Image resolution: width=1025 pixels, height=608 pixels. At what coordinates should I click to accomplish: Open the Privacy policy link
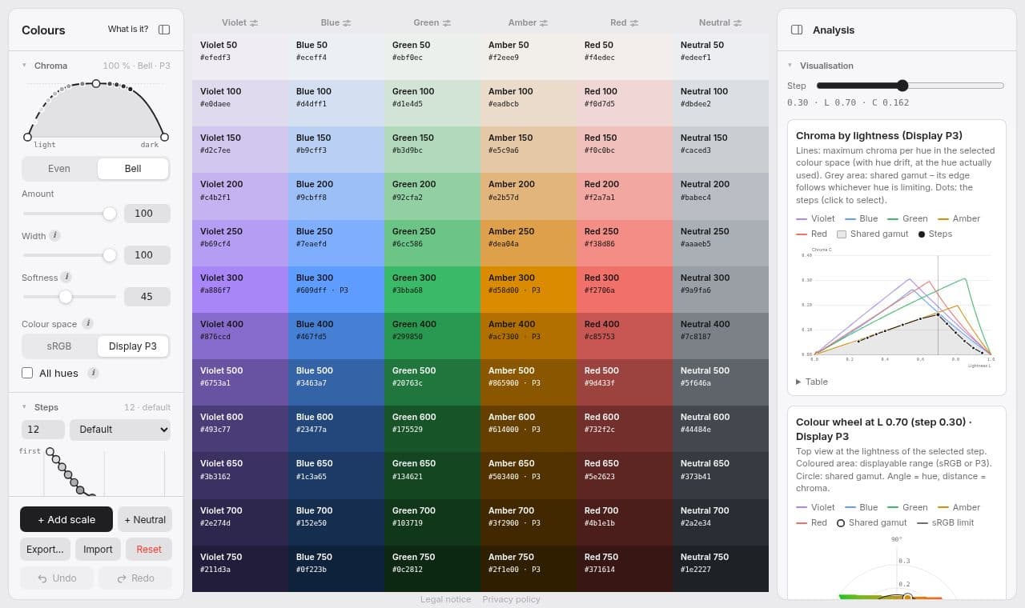[511, 599]
